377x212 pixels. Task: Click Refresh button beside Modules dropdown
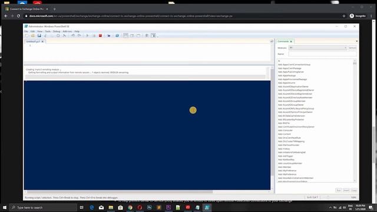click(352, 48)
